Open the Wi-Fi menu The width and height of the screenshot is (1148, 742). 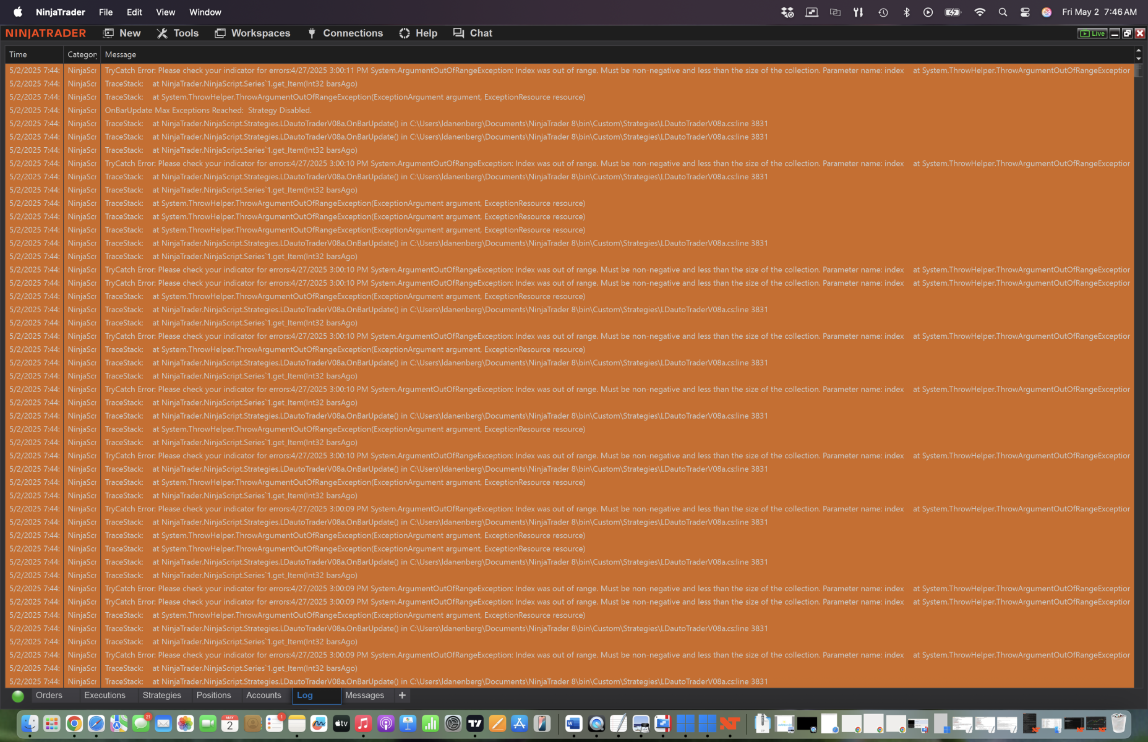click(979, 12)
